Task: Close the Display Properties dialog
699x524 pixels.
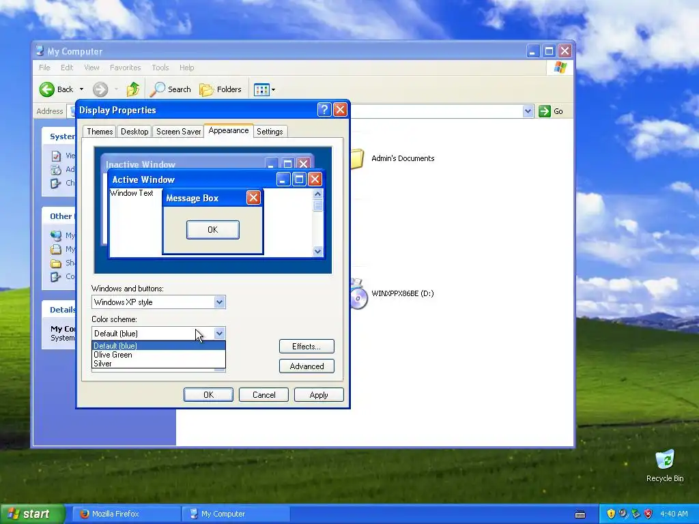Action: 340,110
